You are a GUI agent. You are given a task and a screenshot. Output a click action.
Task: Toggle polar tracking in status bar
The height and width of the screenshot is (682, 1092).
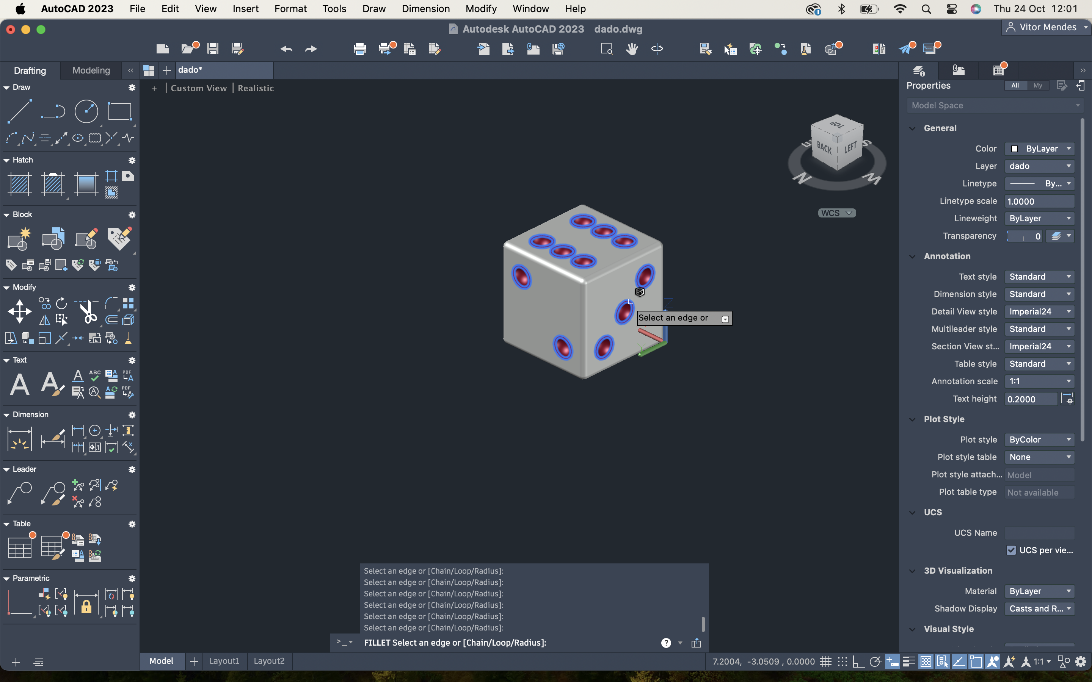[875, 662]
